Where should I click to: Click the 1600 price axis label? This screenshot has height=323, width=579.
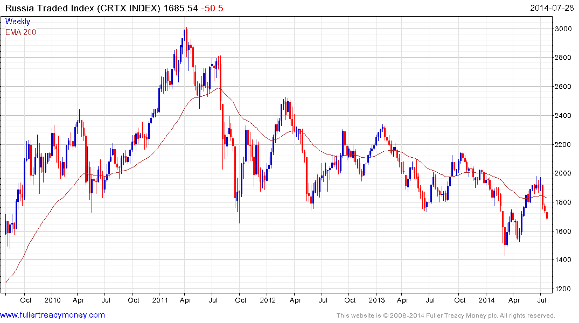(x=563, y=231)
